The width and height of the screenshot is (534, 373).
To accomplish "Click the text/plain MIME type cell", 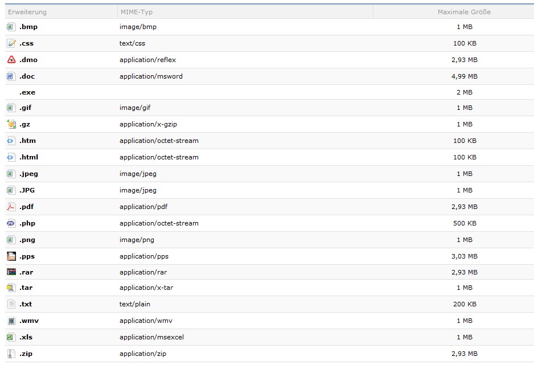I will (x=135, y=304).
